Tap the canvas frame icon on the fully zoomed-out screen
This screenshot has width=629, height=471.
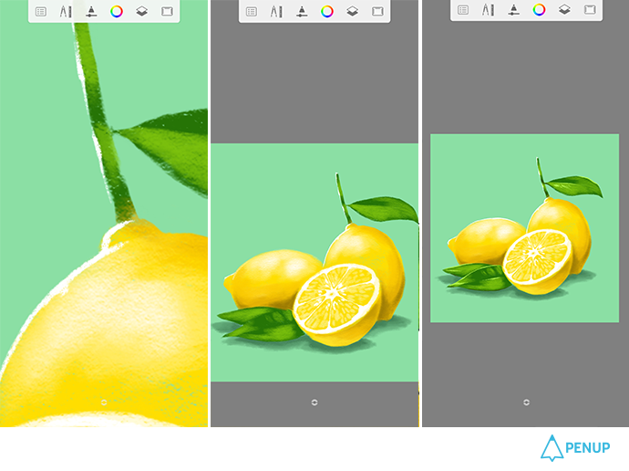pyautogui.click(x=590, y=9)
